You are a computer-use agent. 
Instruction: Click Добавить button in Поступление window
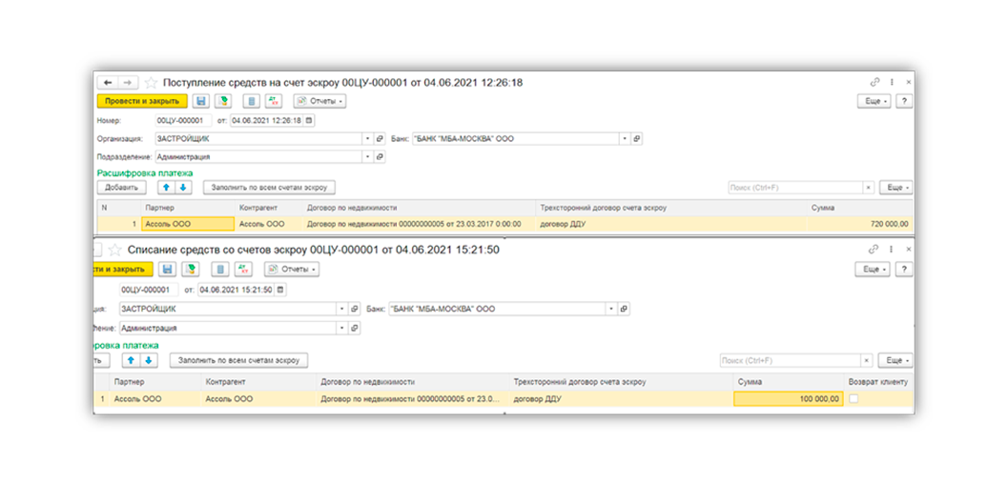pos(121,188)
